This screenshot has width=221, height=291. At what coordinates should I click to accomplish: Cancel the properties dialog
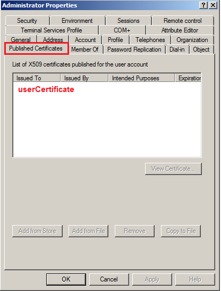(x=109, y=279)
